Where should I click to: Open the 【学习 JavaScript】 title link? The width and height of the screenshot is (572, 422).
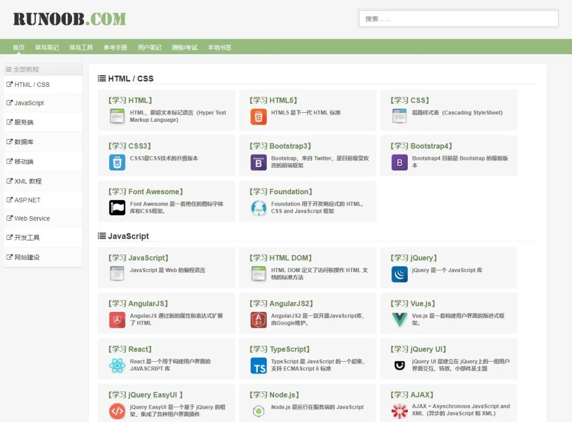coord(138,258)
